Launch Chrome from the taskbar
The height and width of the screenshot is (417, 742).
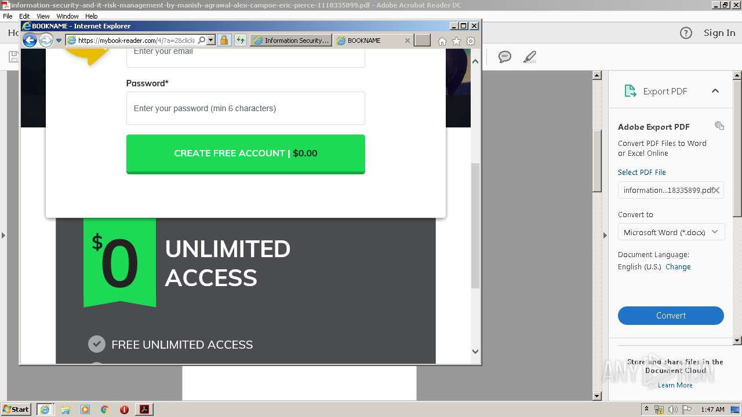(104, 409)
